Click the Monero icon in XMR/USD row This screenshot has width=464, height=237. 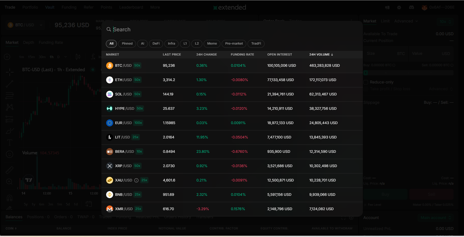tap(110, 209)
